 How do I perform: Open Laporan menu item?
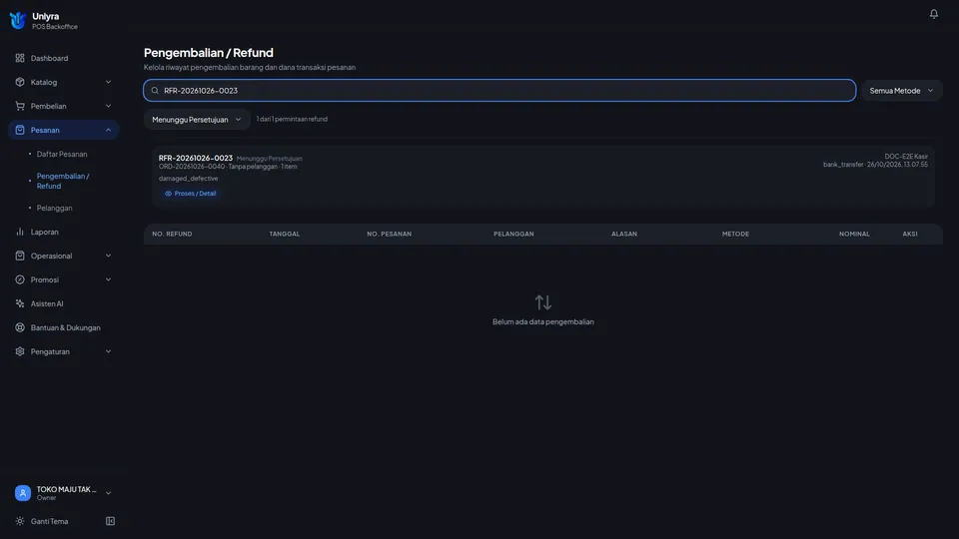click(64, 232)
